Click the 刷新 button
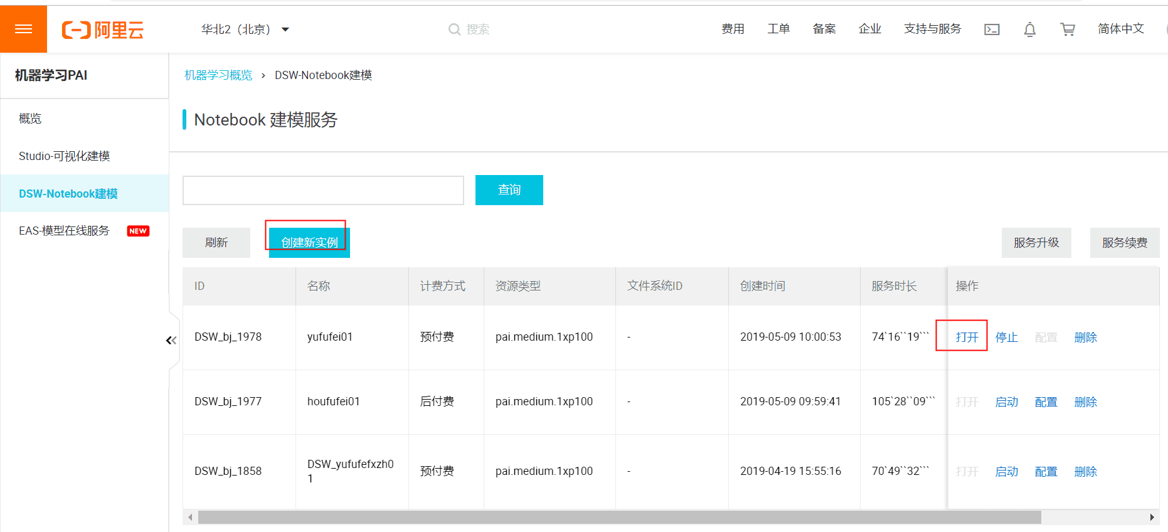 [216, 243]
